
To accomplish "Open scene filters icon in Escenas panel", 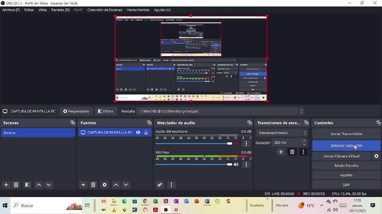I will pyautogui.click(x=27, y=185).
